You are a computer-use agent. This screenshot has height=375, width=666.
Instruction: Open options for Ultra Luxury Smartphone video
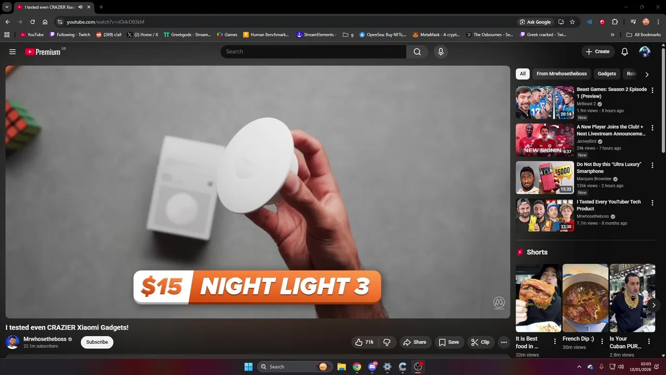[652, 165]
